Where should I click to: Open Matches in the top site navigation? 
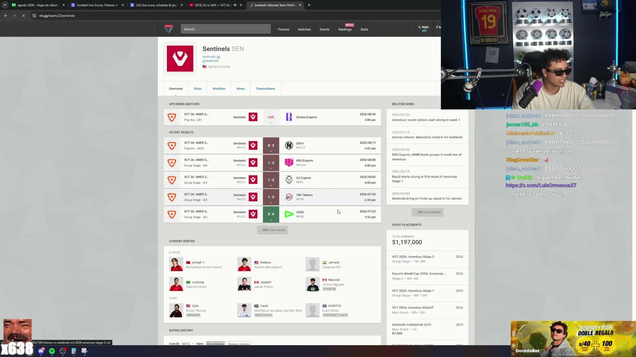pos(305,29)
